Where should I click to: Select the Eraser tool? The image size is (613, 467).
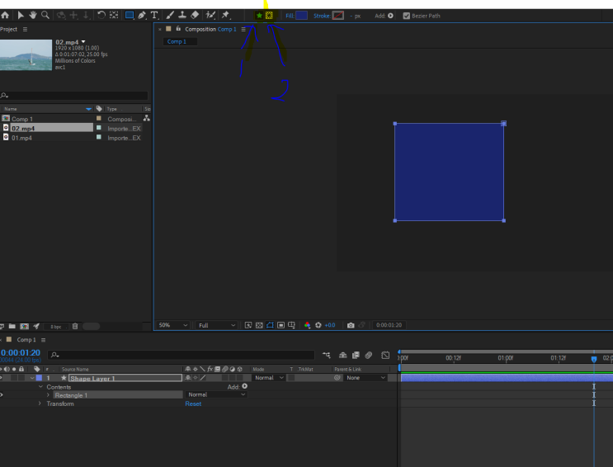coord(195,15)
